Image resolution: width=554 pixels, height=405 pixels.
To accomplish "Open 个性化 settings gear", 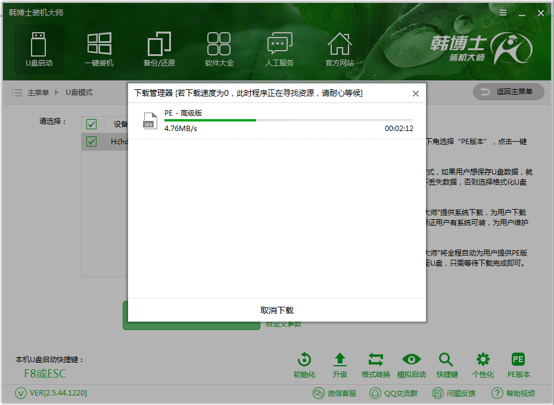I will (x=483, y=366).
